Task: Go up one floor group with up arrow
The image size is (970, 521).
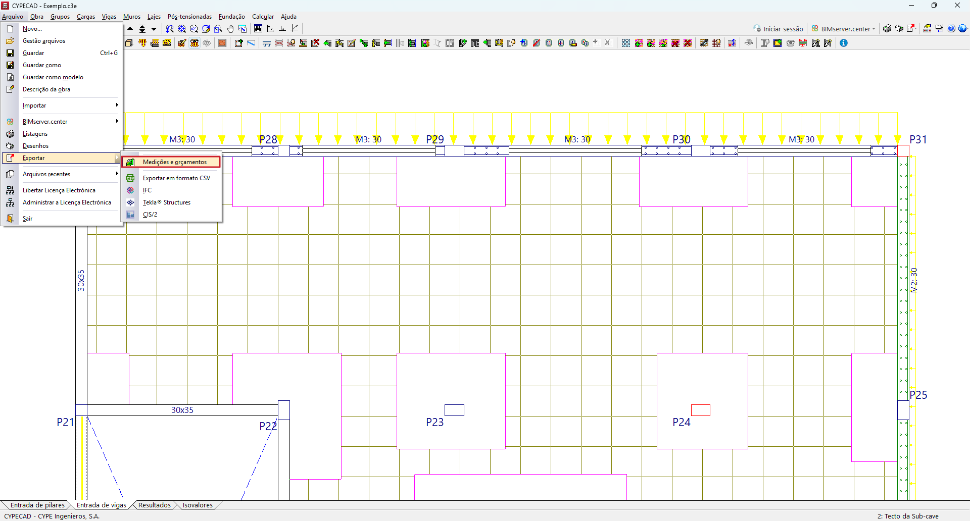Action: 130,29
